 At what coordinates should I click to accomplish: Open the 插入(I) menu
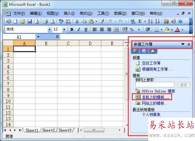(69, 13)
